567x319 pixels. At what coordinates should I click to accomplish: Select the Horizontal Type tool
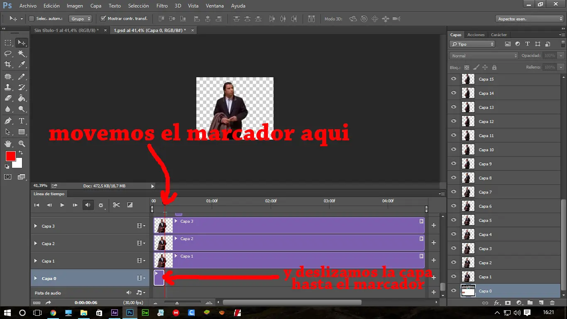click(x=22, y=121)
